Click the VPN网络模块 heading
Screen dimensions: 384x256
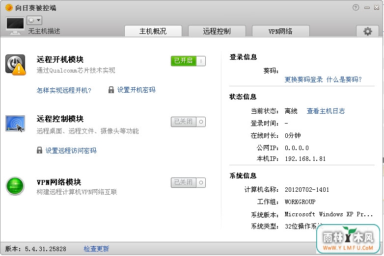tap(59, 182)
